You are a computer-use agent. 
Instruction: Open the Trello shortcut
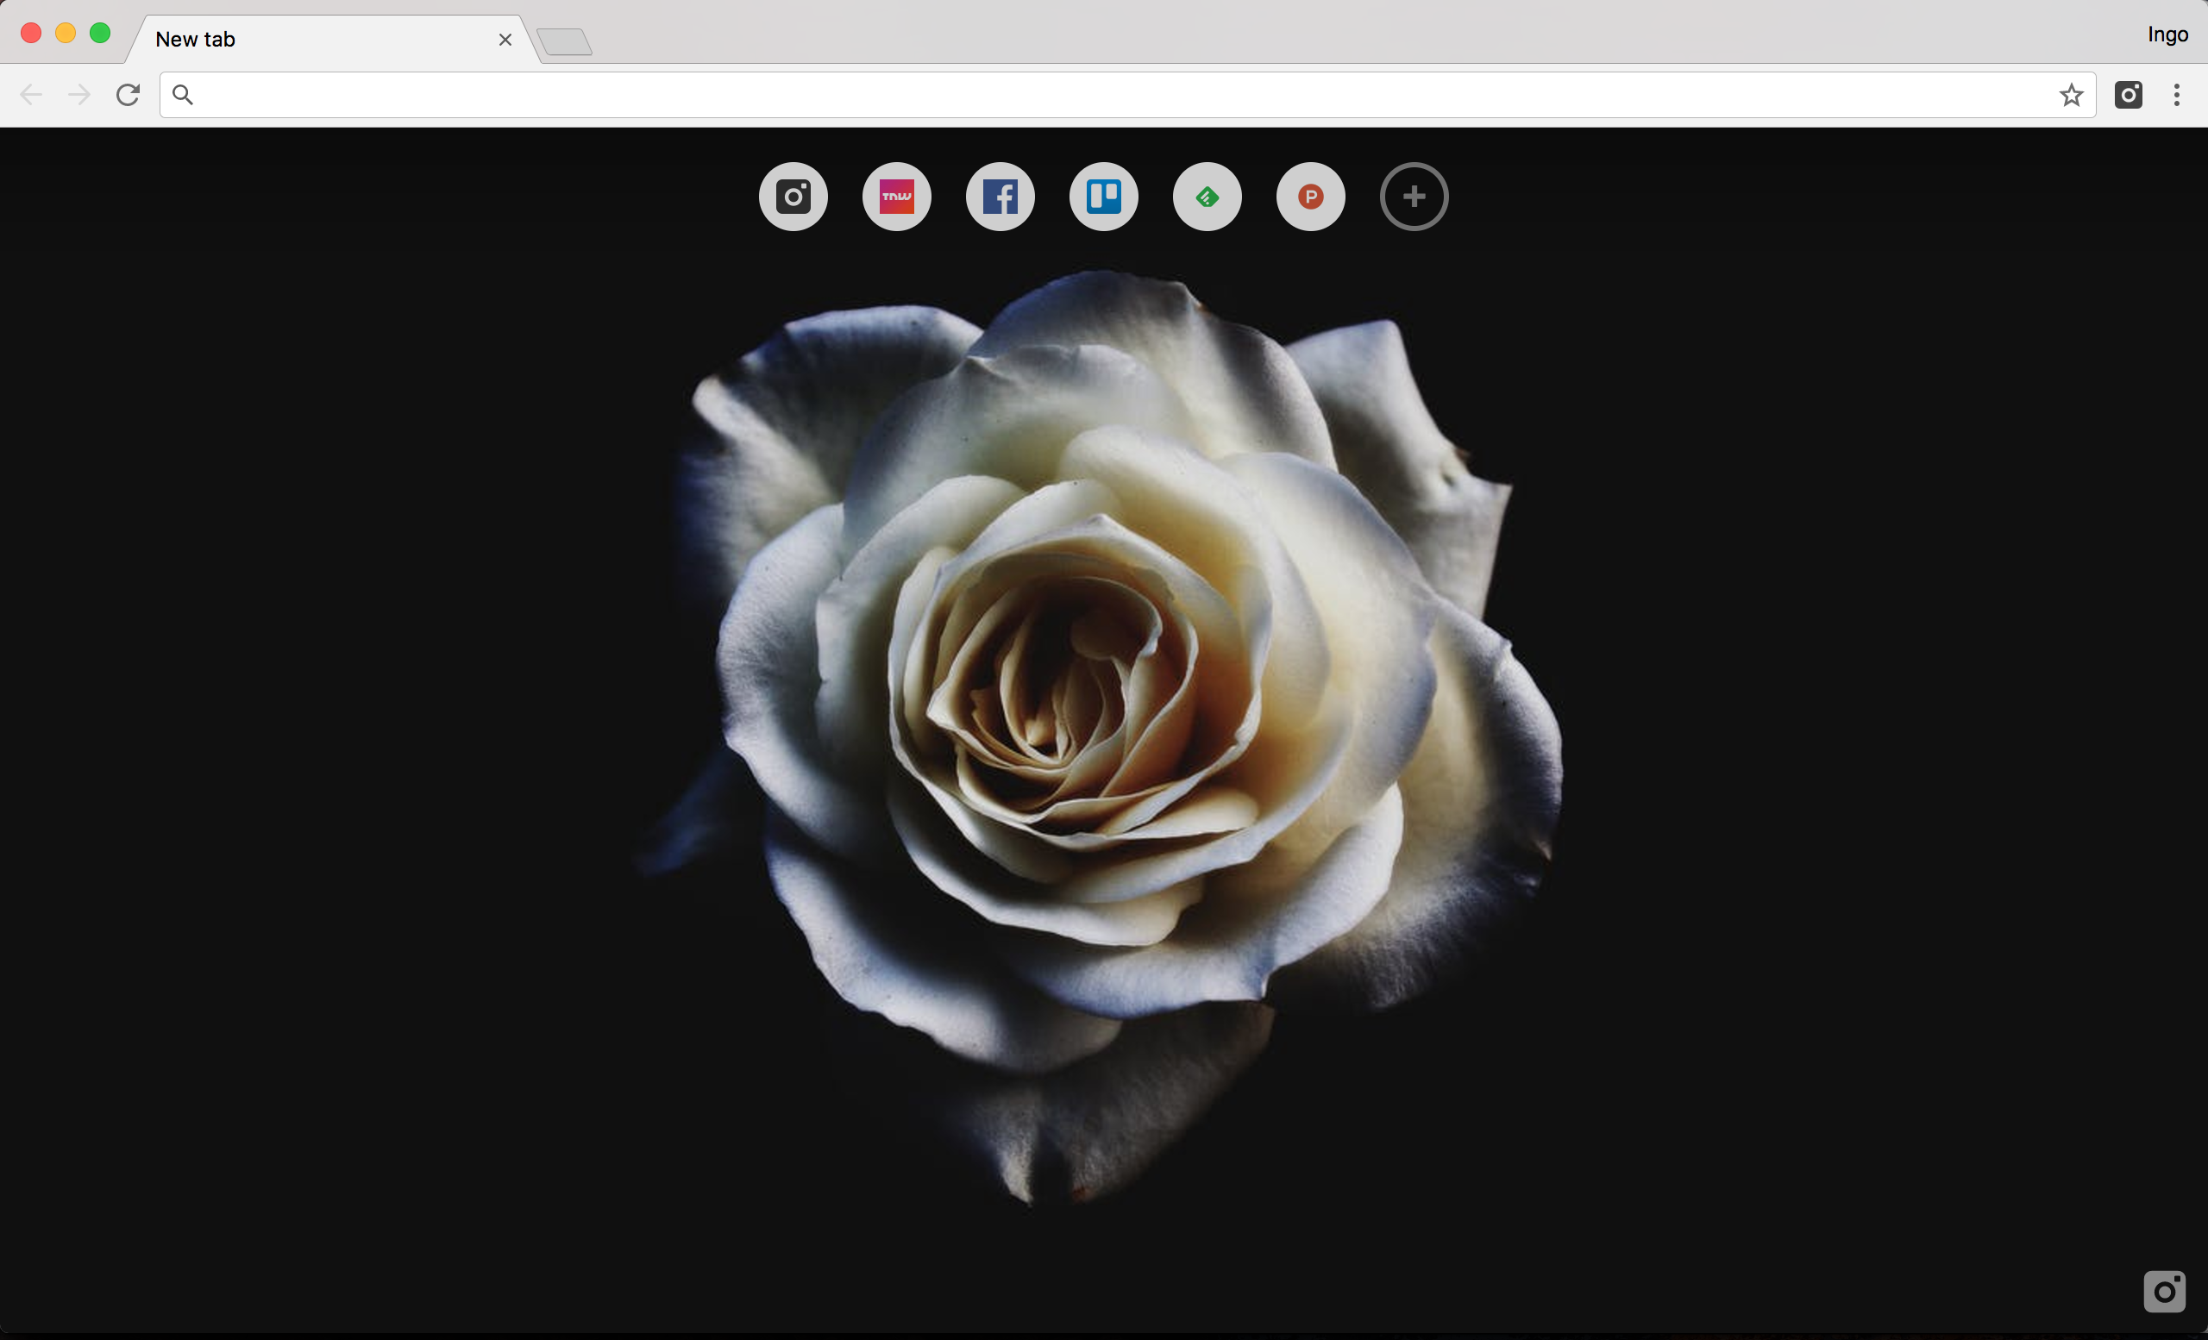(x=1103, y=196)
